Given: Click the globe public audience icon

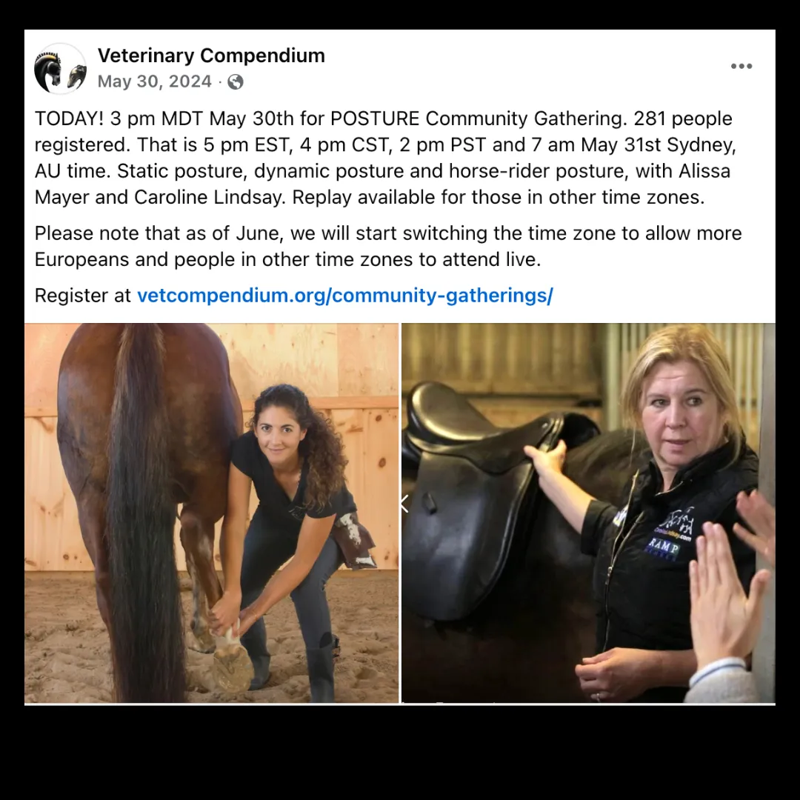Looking at the screenshot, I should pos(236,81).
